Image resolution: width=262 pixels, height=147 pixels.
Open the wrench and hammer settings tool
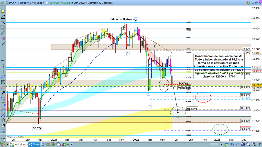[x=3, y=125]
